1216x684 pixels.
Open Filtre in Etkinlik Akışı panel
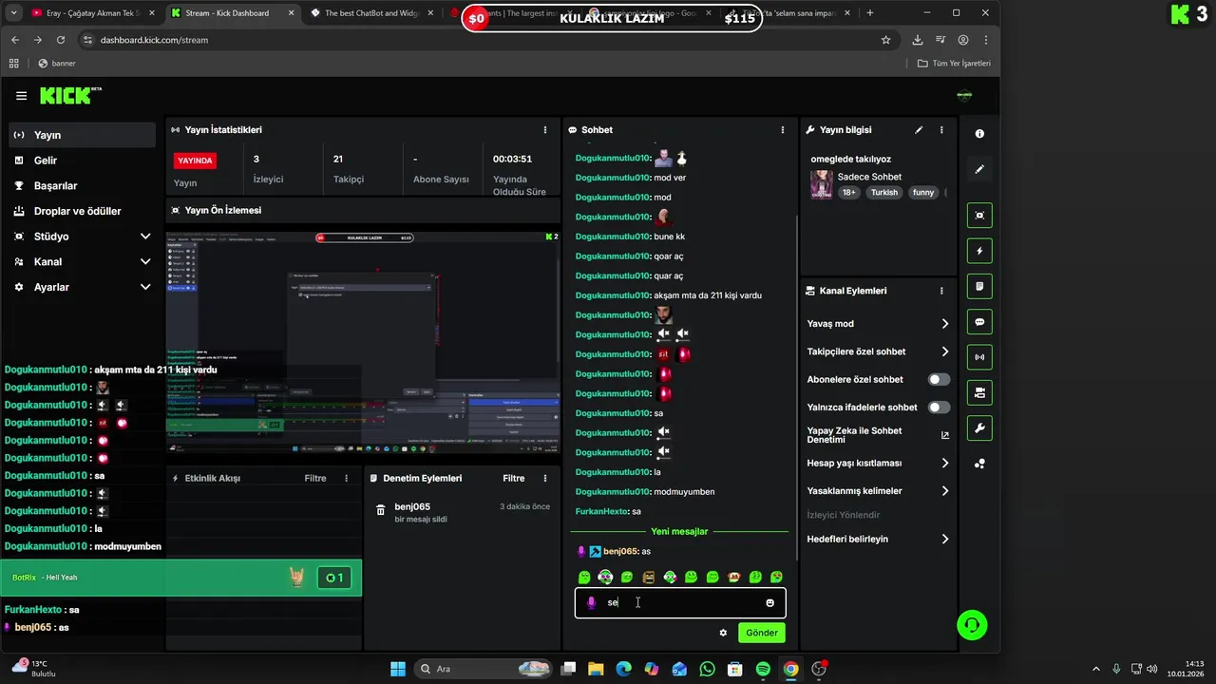[315, 479]
